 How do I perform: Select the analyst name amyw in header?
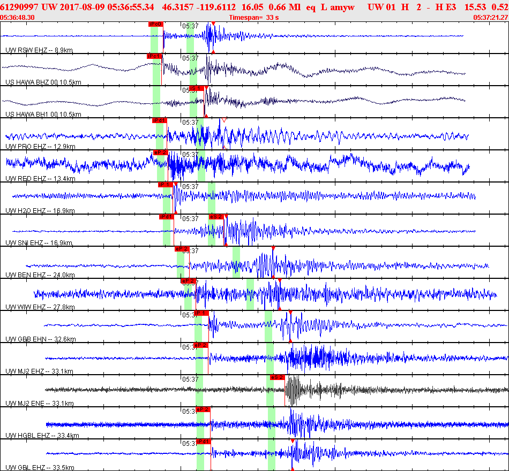pyautogui.click(x=342, y=7)
